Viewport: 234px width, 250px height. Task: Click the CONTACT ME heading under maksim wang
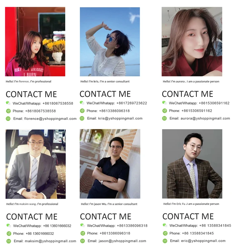(x=32, y=217)
